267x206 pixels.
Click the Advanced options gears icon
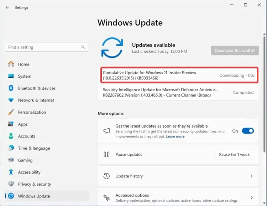[106, 197]
